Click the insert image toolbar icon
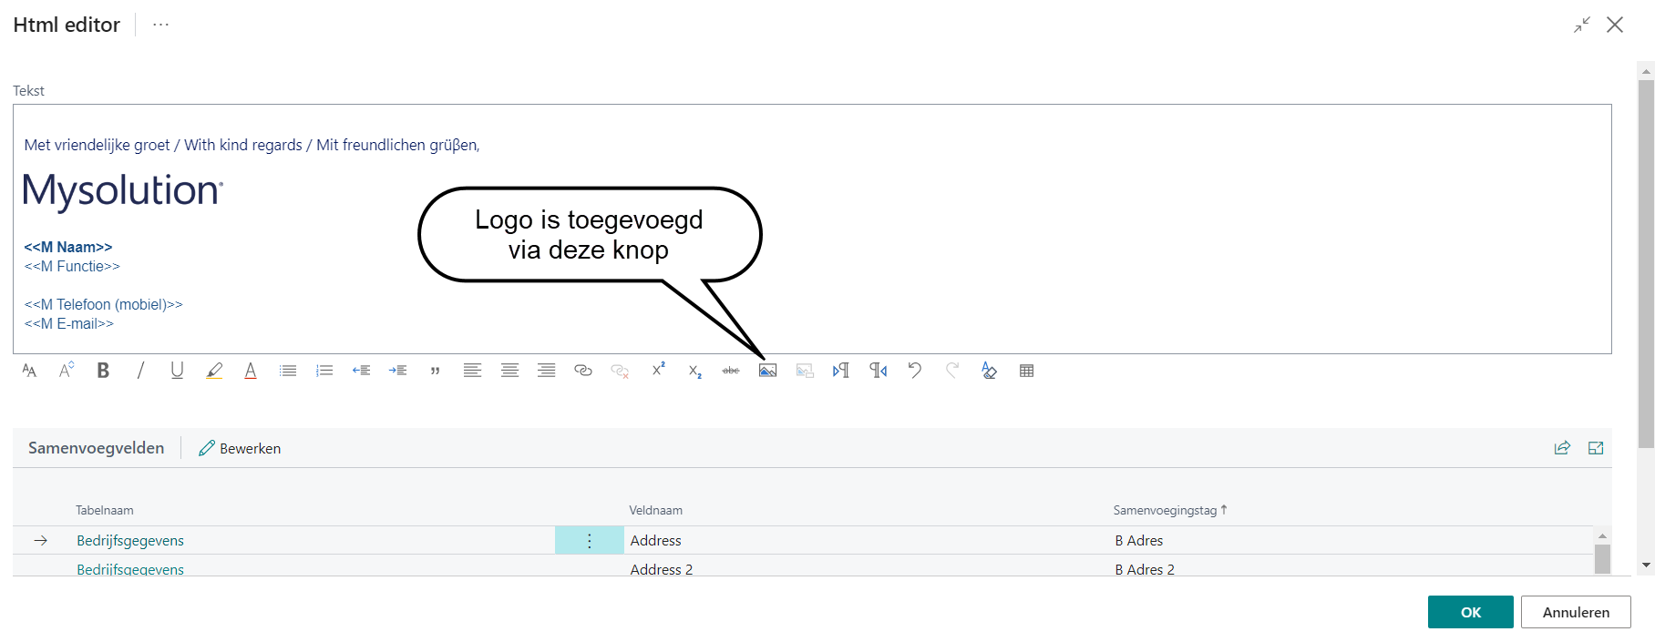The image size is (1655, 642). pyautogui.click(x=767, y=371)
